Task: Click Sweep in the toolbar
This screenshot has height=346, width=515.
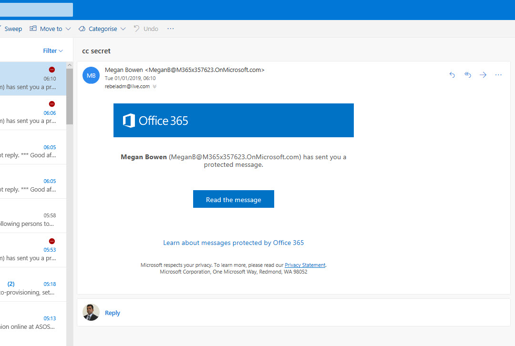Action: click(x=13, y=29)
